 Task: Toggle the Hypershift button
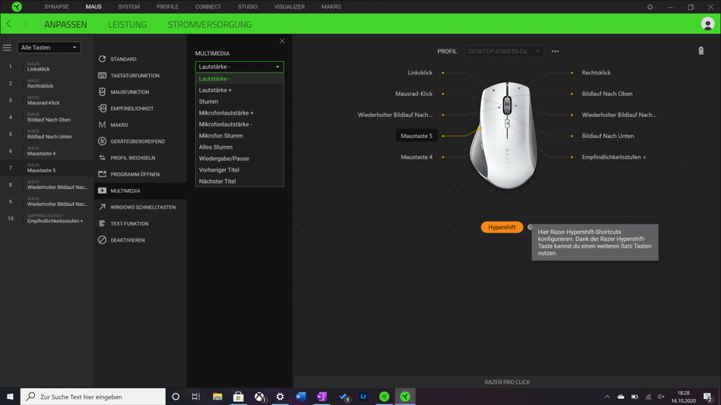click(x=502, y=228)
